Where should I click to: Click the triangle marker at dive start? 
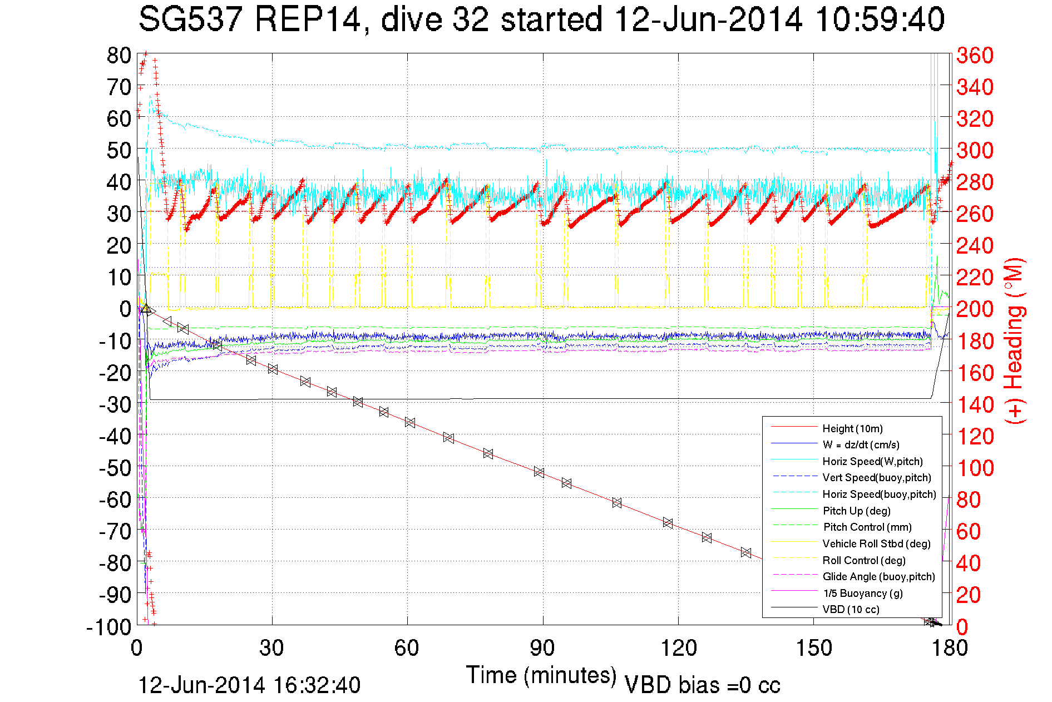pos(146,309)
